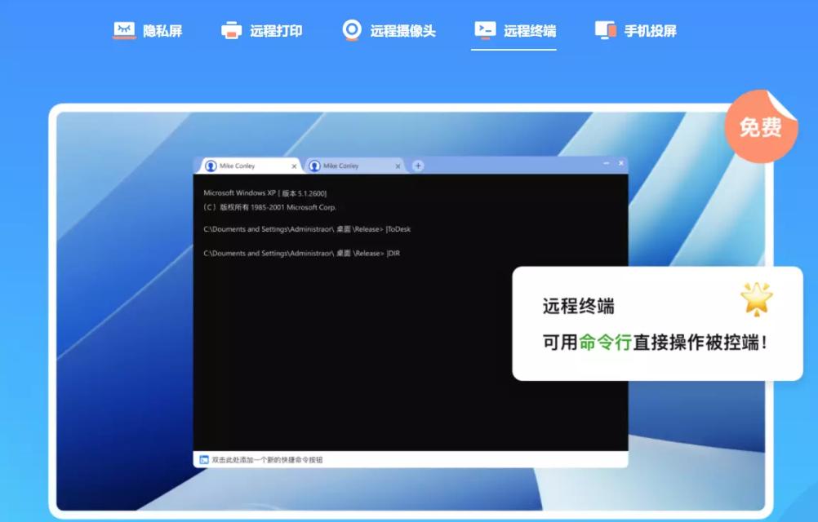The image size is (818, 522).
Task: Click the star emoji in the callout box
Action: click(x=755, y=301)
